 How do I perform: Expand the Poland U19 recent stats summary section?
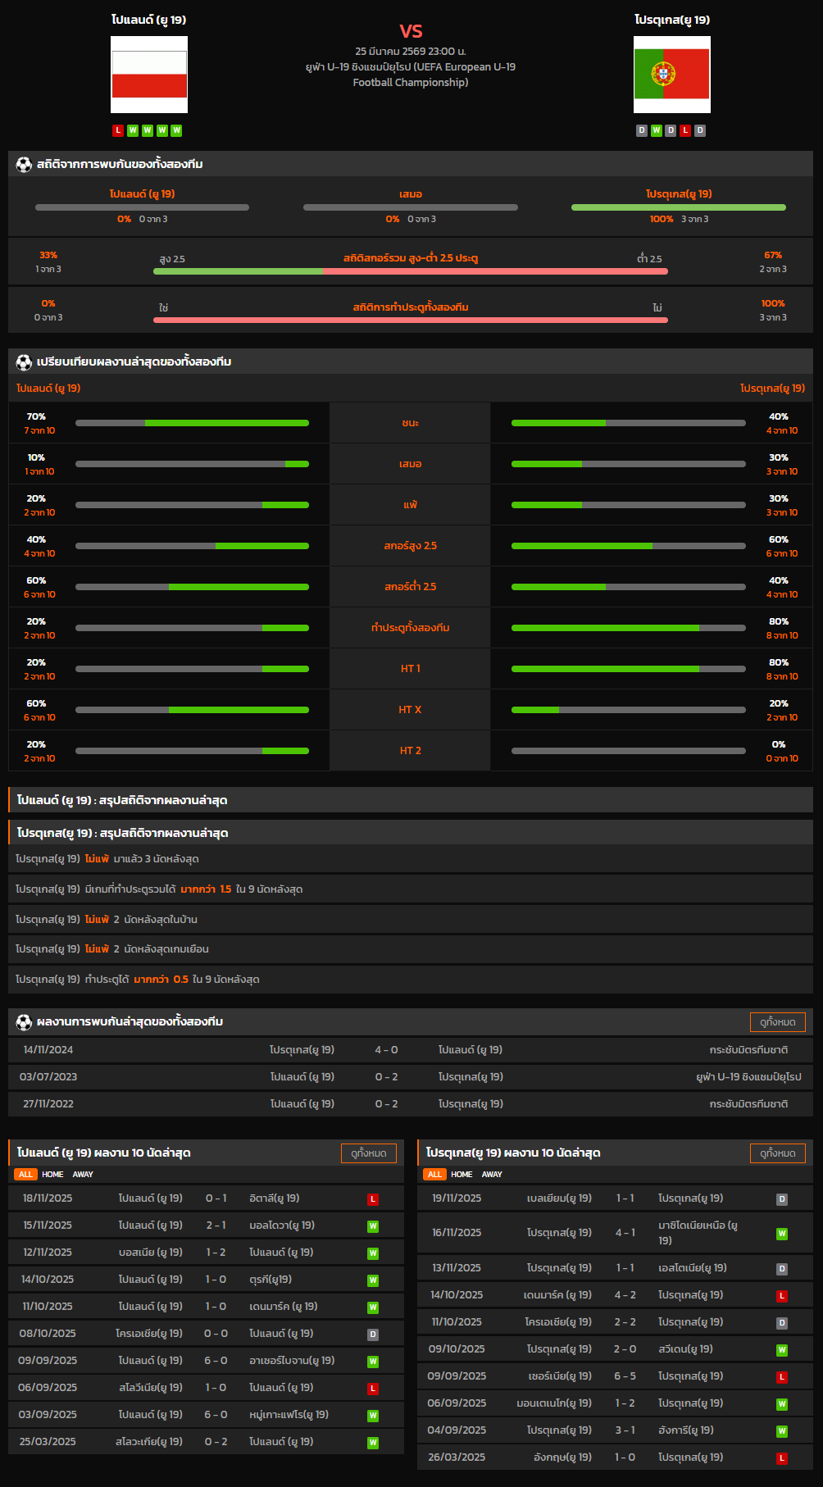pyautogui.click(x=410, y=800)
